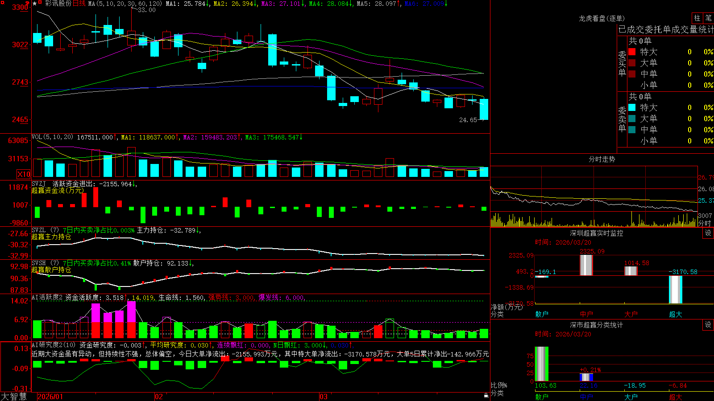Click the -18.95 大户 ratio value

[635, 385]
